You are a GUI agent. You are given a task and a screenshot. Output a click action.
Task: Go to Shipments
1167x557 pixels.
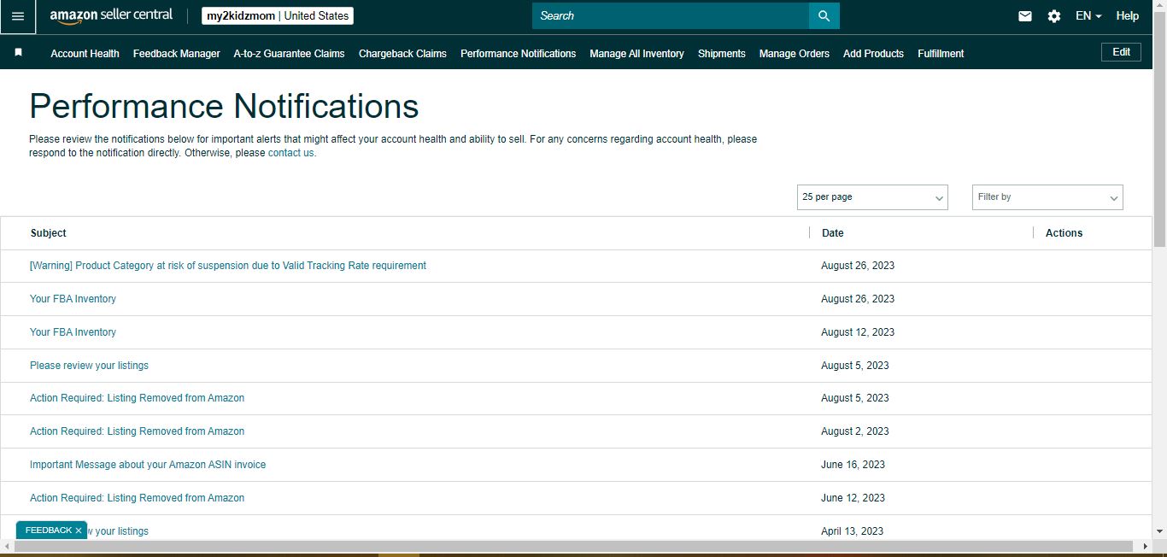pyautogui.click(x=722, y=53)
